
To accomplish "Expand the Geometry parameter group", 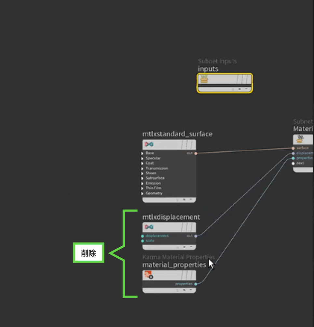I will [143, 194].
